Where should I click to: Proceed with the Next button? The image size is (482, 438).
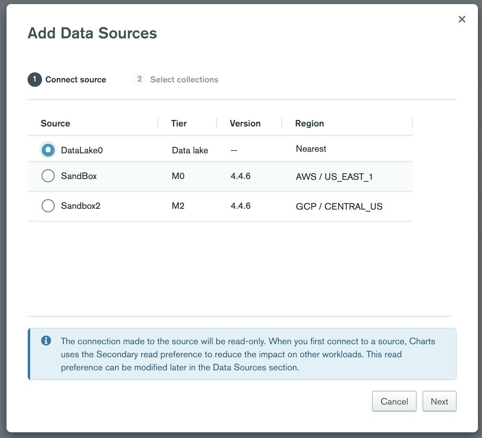click(x=439, y=401)
